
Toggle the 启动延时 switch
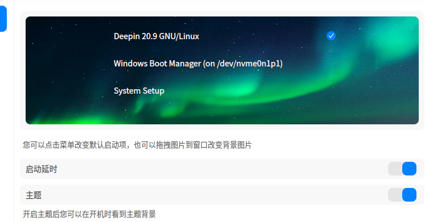402,169
